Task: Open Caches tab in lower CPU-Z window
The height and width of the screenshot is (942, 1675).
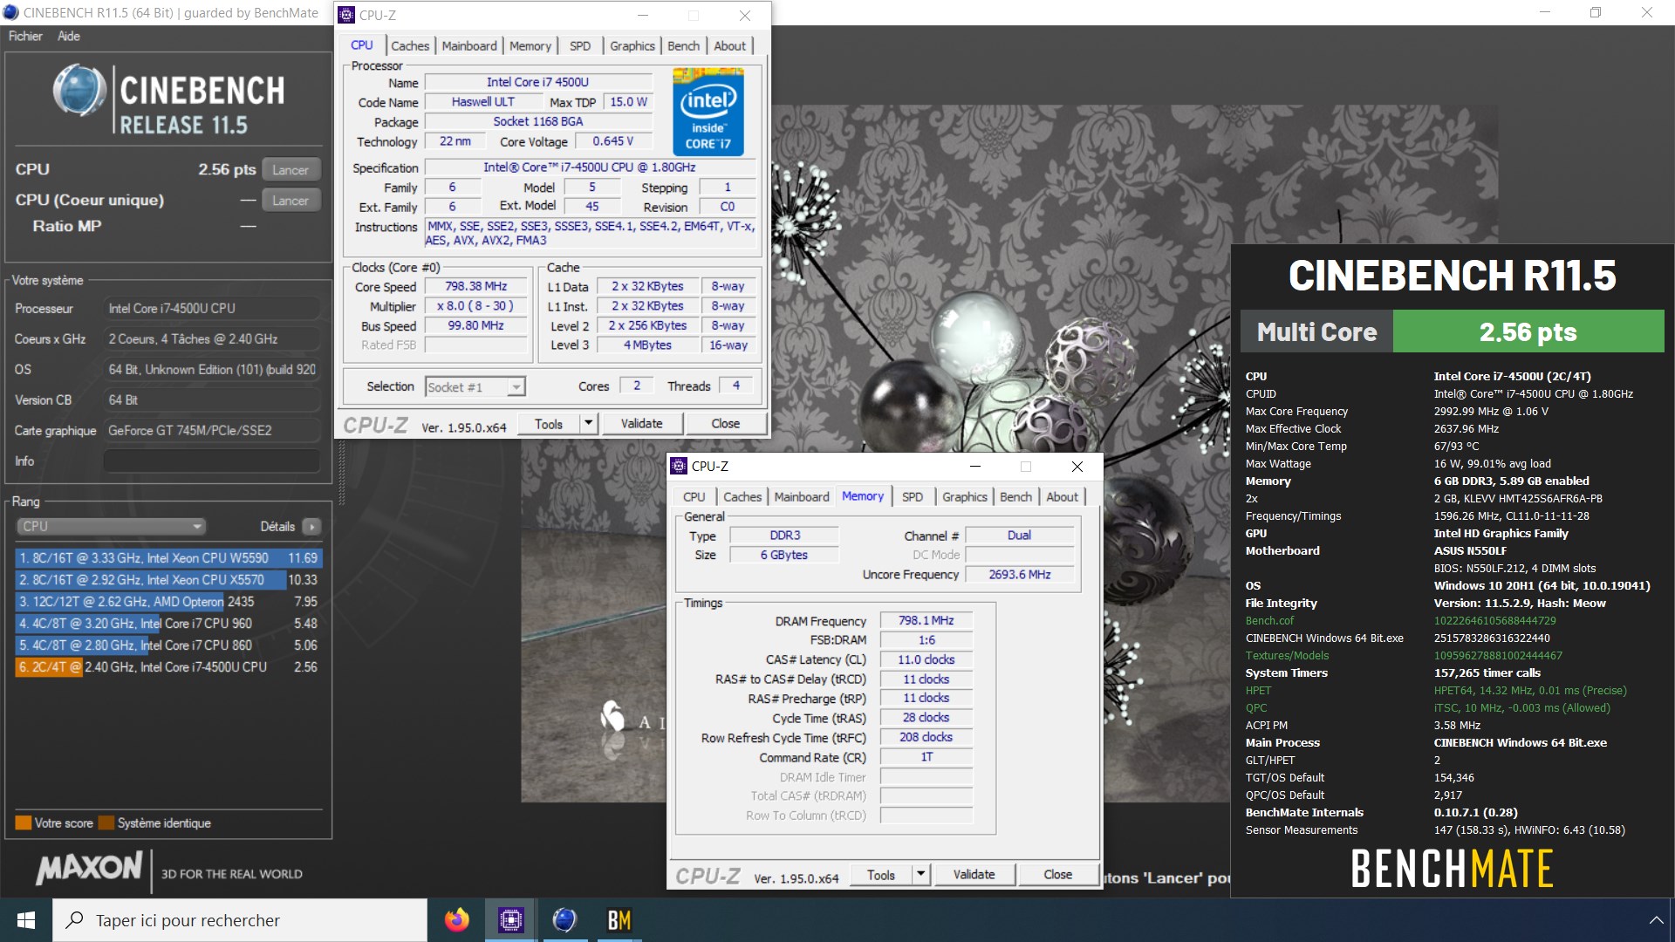Action: pos(742,496)
